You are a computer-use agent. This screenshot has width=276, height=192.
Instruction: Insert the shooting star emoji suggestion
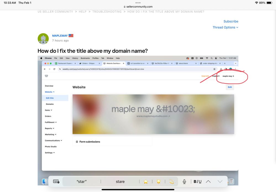click(172, 182)
